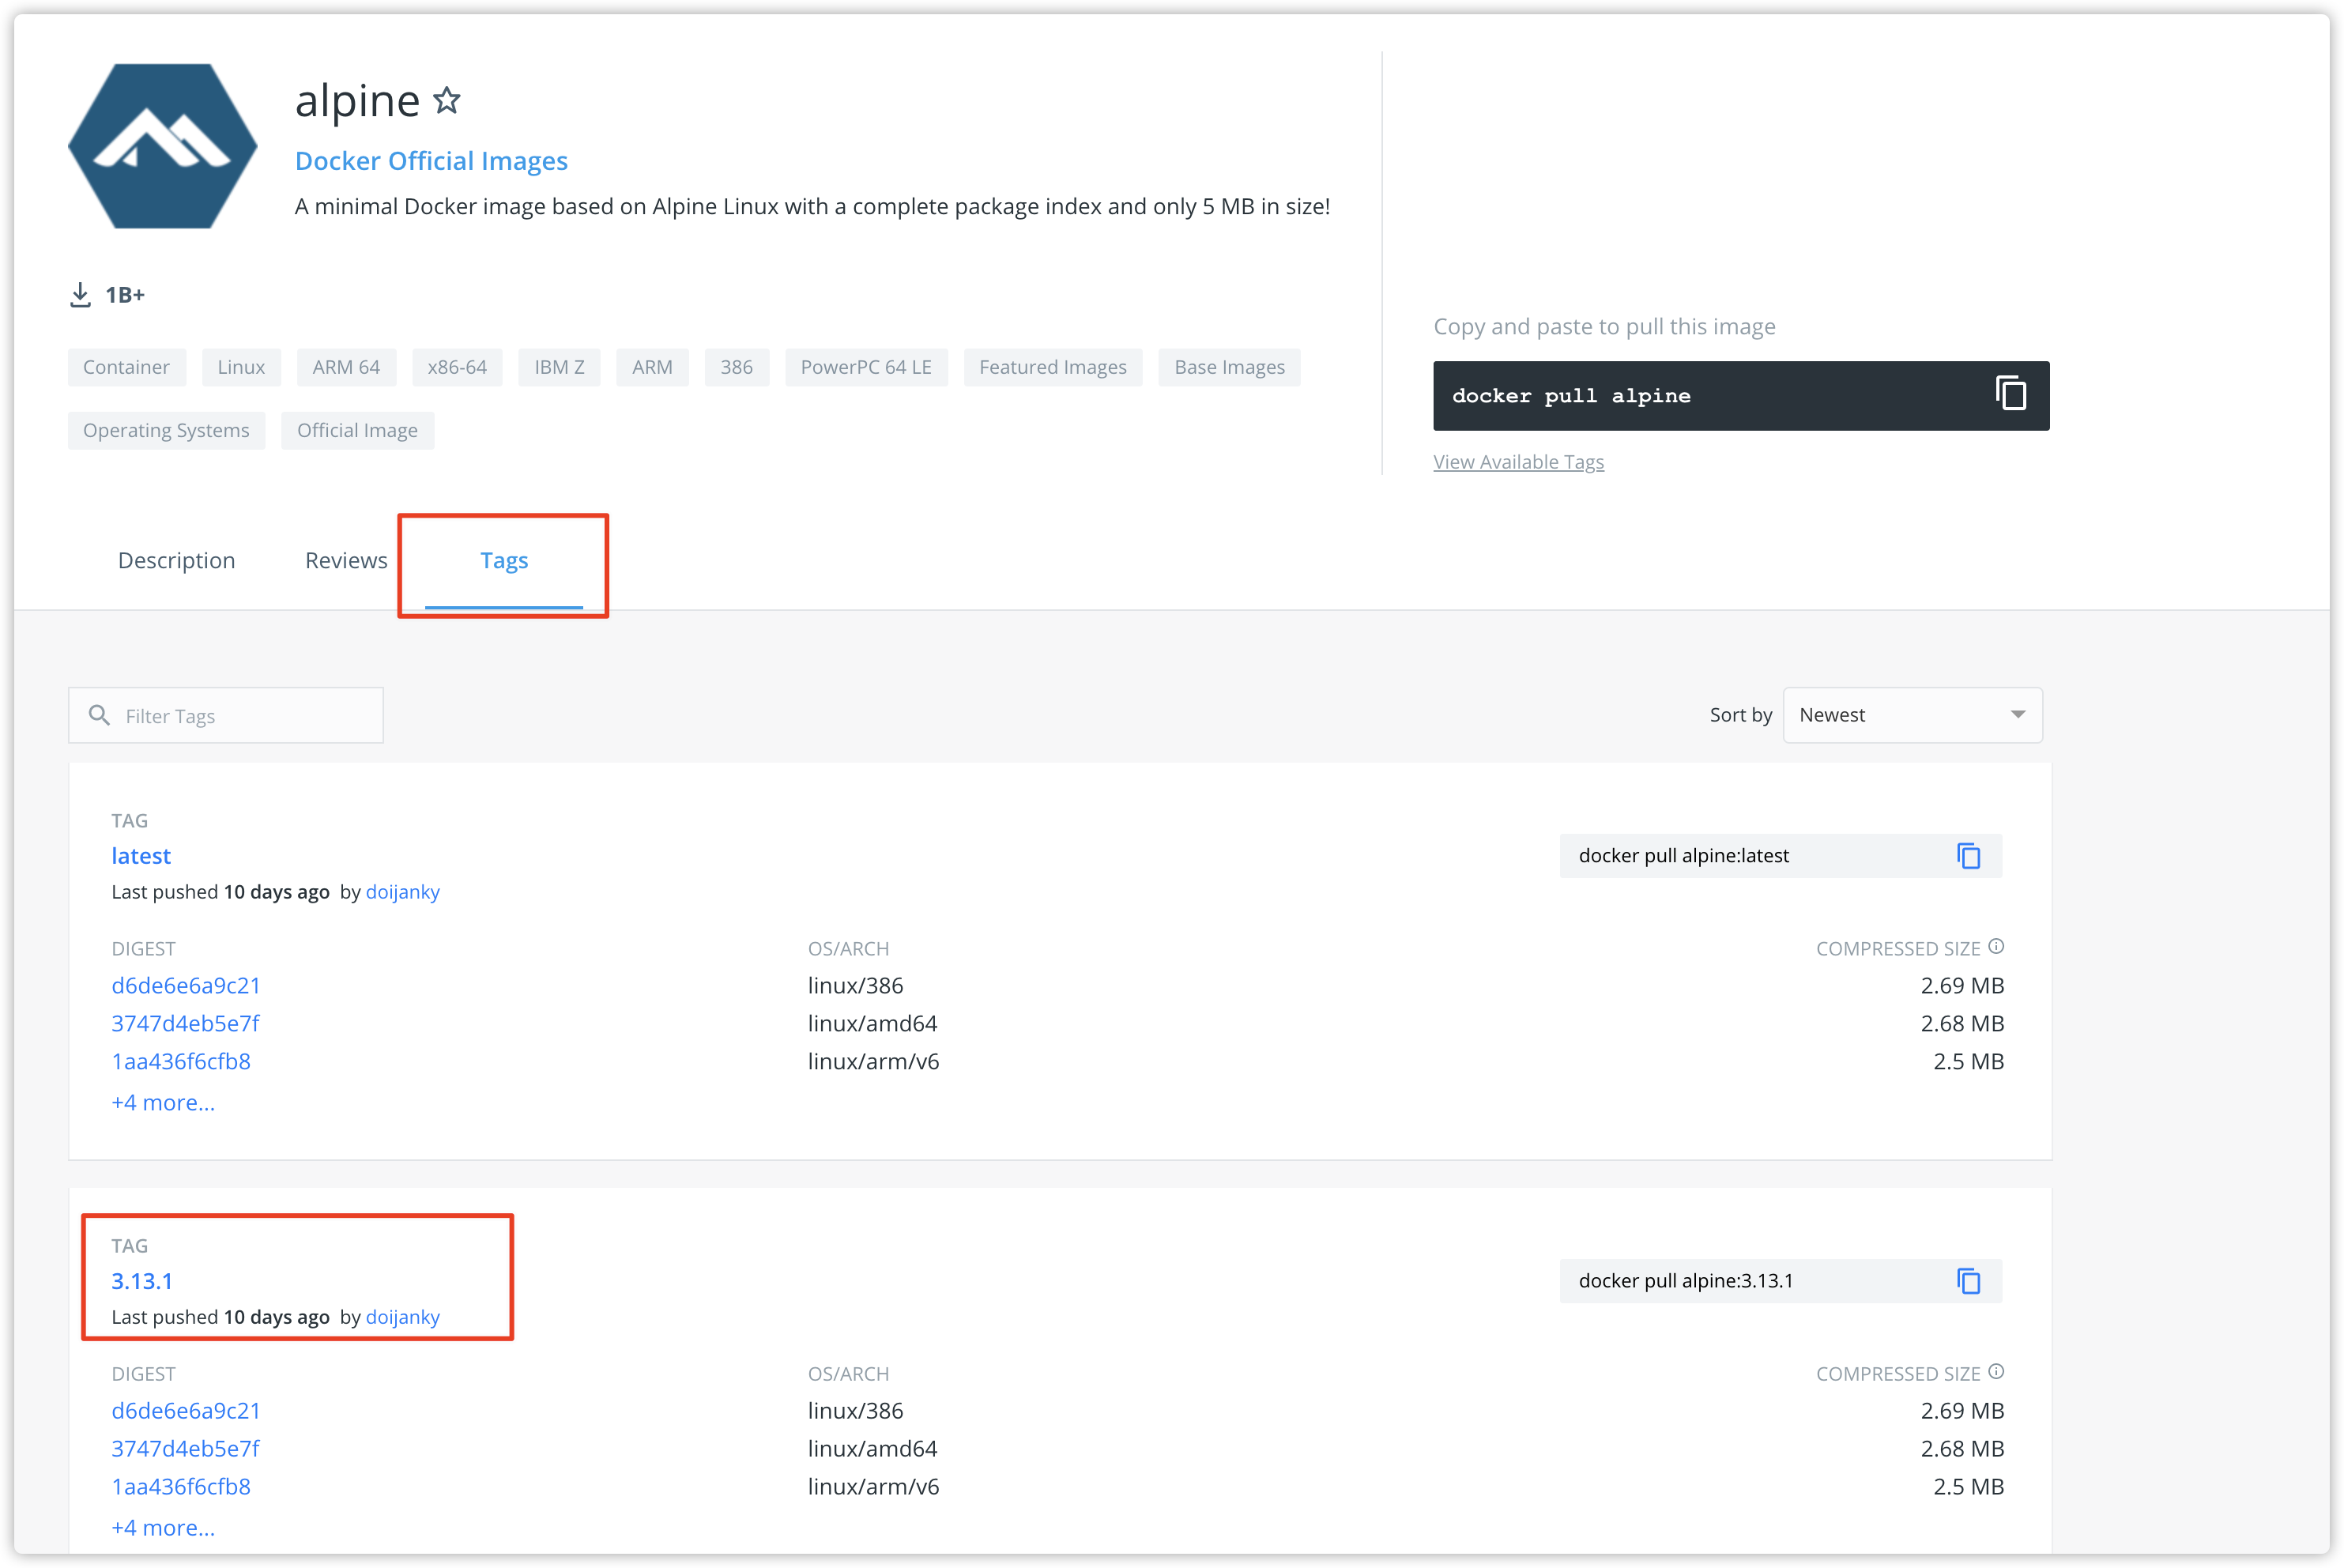The image size is (2344, 1568).
Task: Copy docker pull alpine:3.13.1 command
Action: click(x=1968, y=1281)
